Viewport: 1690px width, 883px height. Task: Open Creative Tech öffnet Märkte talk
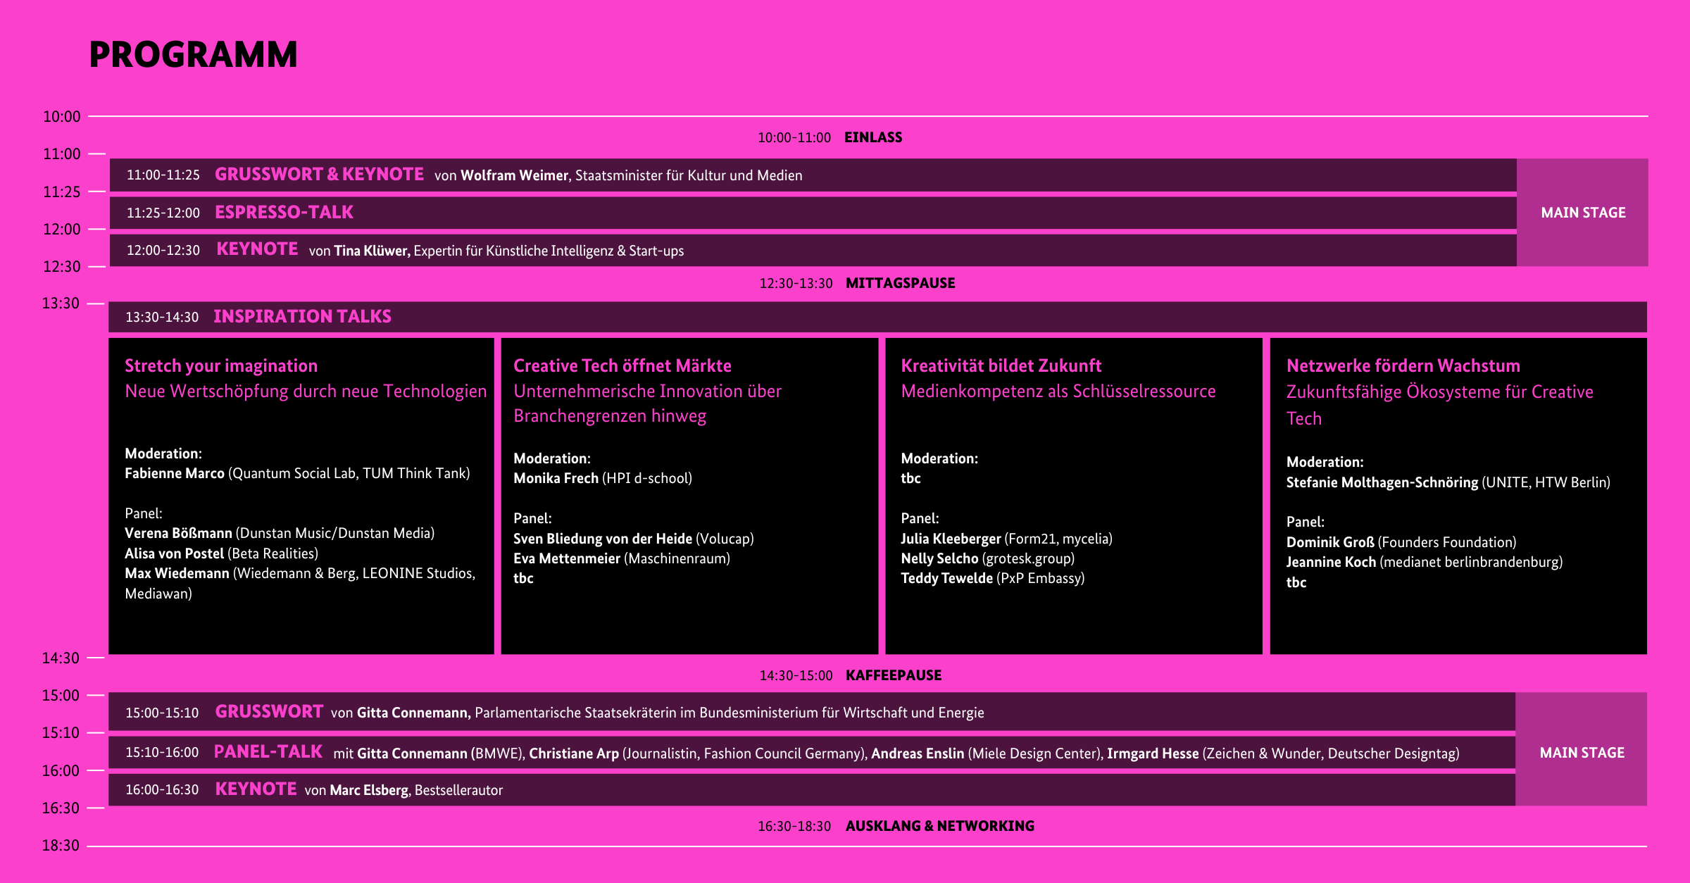coord(622,365)
